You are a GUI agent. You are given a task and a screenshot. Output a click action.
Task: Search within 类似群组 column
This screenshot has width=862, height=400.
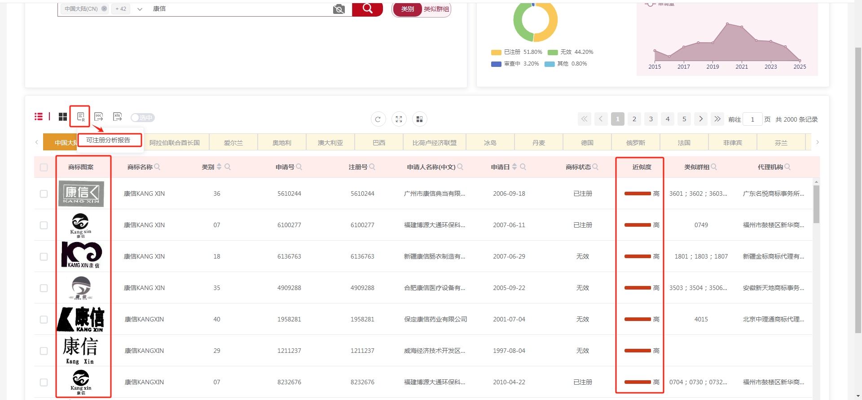click(x=714, y=167)
